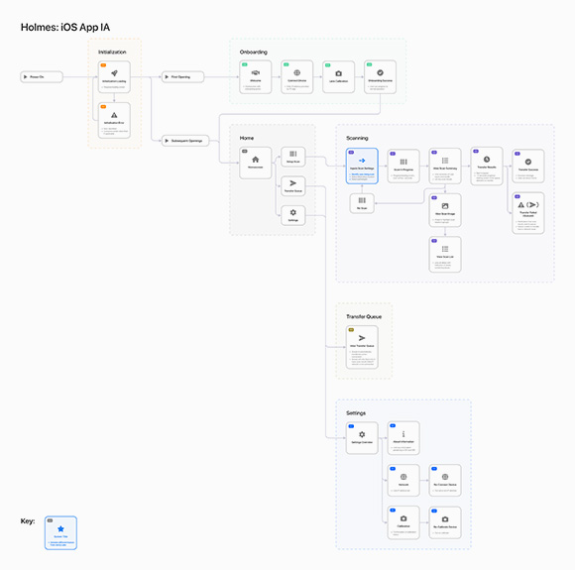Click the blue star icon in the Key
Screen dimensions: 575x570
pos(60,528)
